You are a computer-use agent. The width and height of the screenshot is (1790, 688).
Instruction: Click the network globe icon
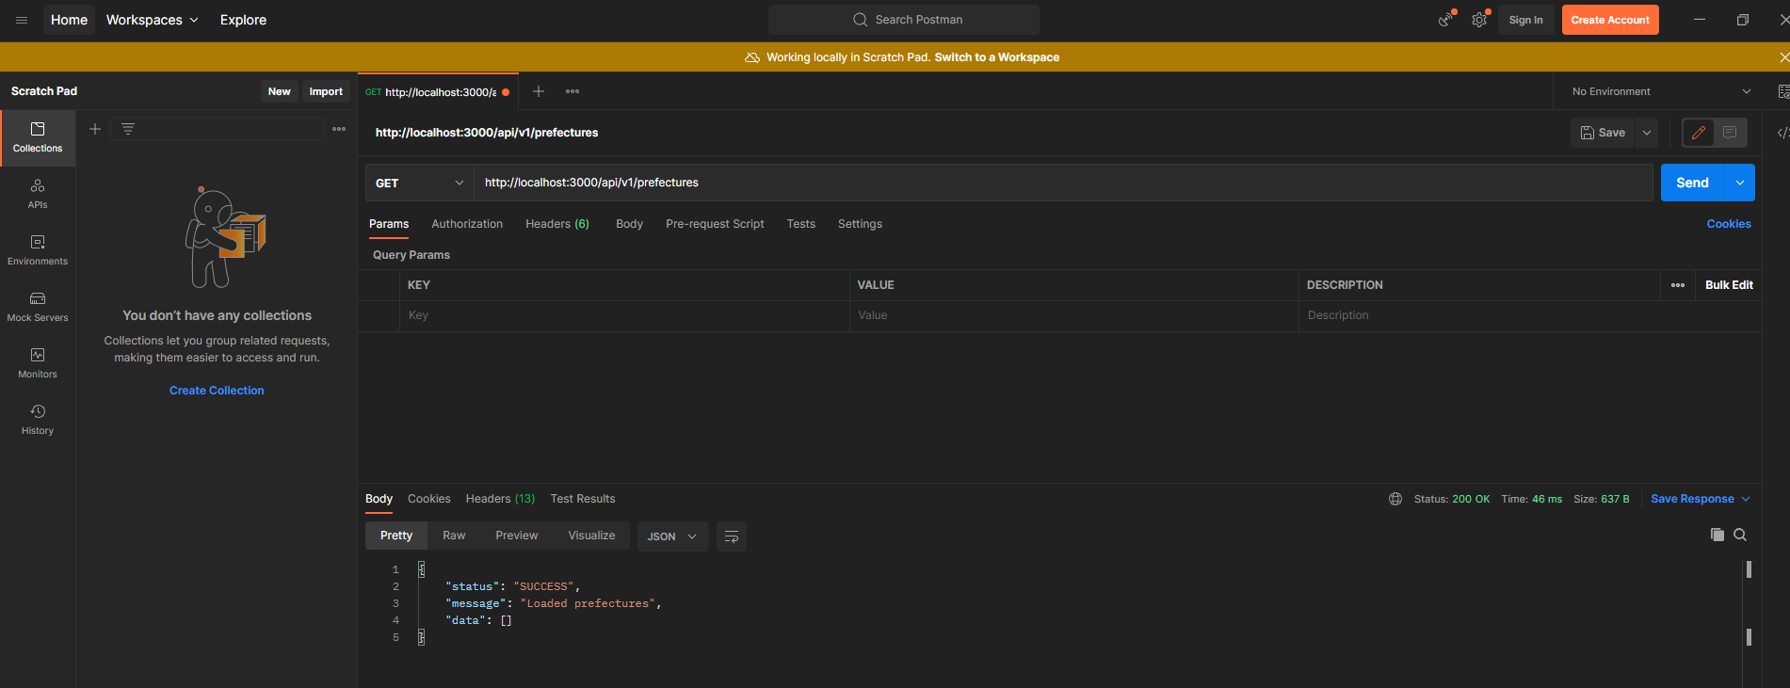1395,499
